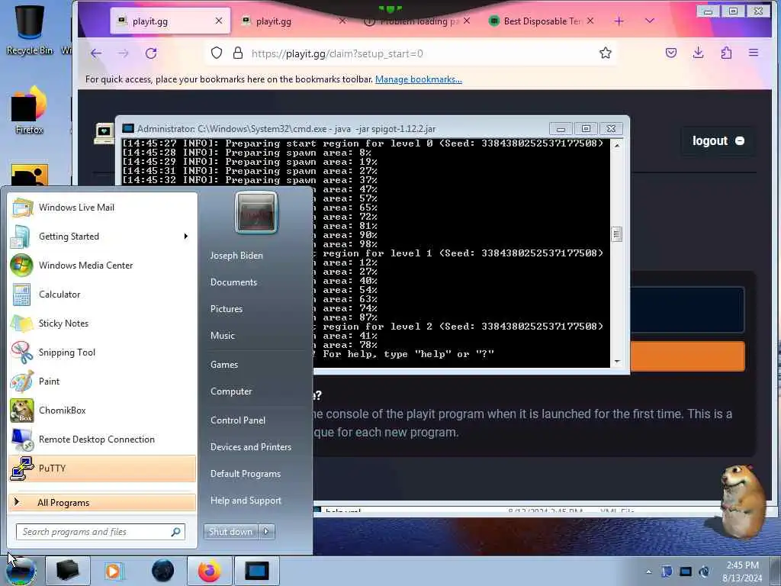
Task: Click the tracking protection shield icon
Action: tap(216, 53)
